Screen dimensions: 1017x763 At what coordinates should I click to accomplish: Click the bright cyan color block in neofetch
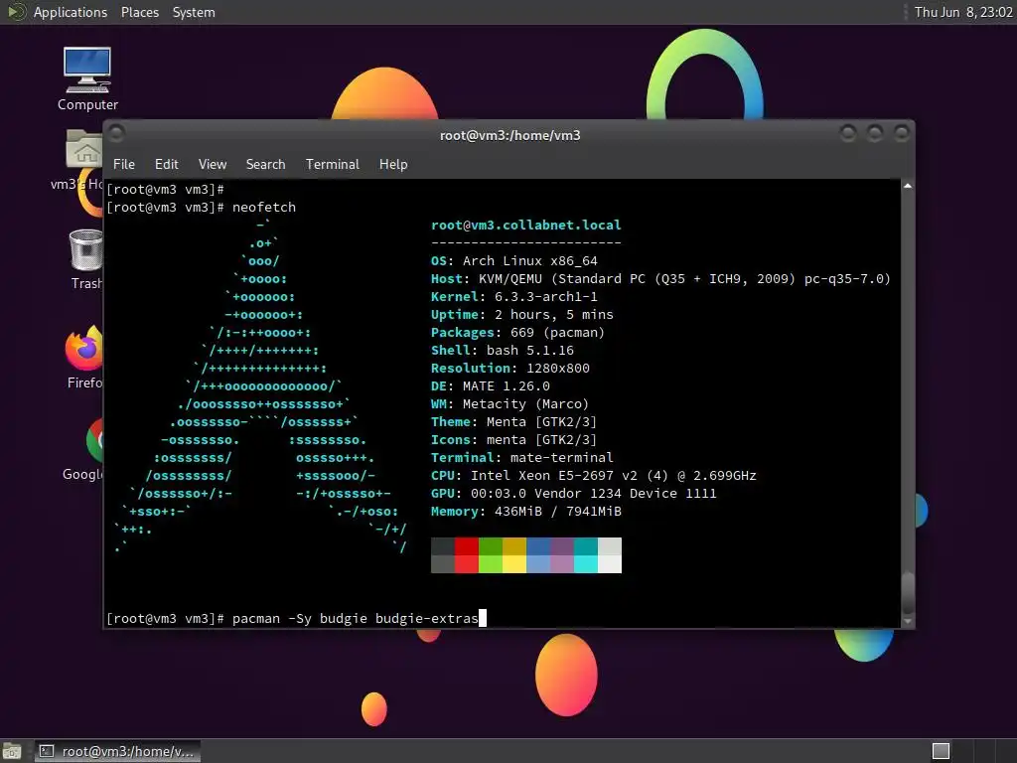point(586,564)
